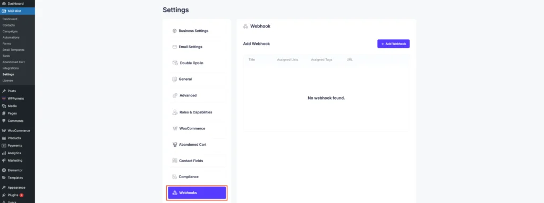Open Campaigns in Mail Mint menu

click(10, 31)
